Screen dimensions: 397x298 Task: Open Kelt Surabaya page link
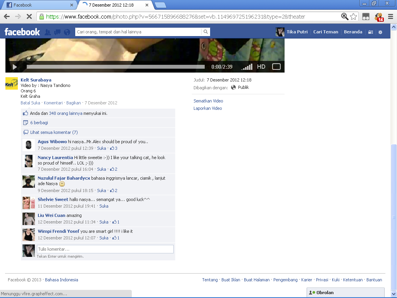tap(36, 80)
